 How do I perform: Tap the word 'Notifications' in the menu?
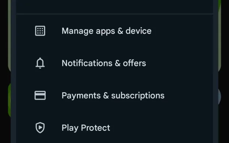87,63
